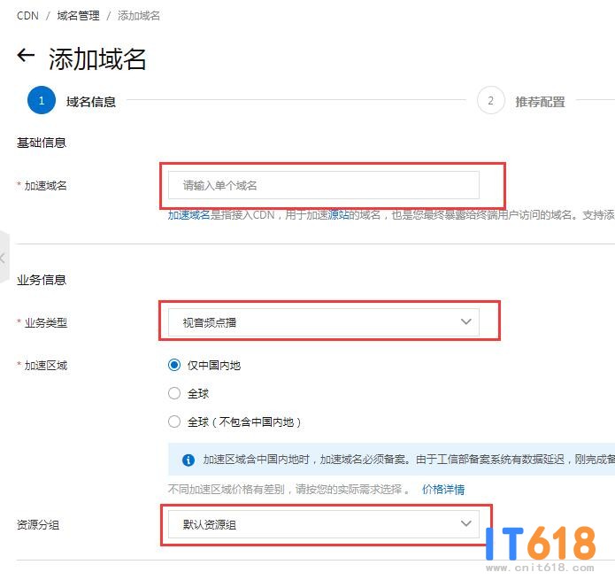Click the 加速区域 field label

point(46,366)
